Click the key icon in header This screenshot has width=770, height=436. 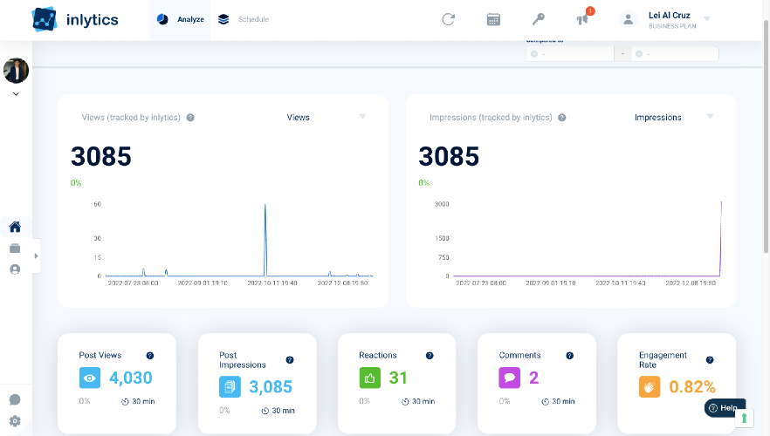(x=538, y=19)
